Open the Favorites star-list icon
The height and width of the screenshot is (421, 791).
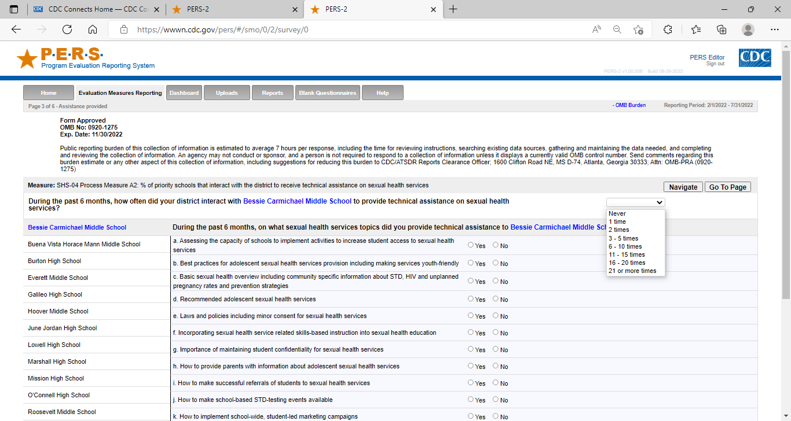click(x=695, y=29)
